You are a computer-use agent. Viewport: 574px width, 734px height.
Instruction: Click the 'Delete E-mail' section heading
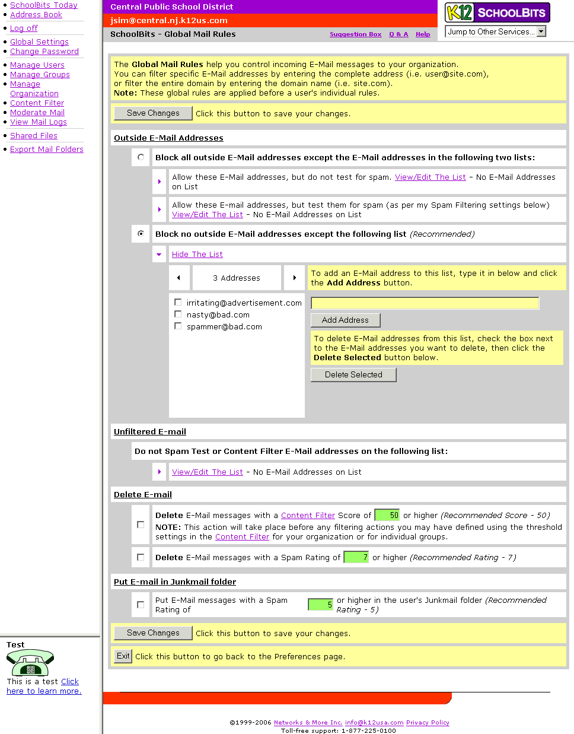[143, 494]
